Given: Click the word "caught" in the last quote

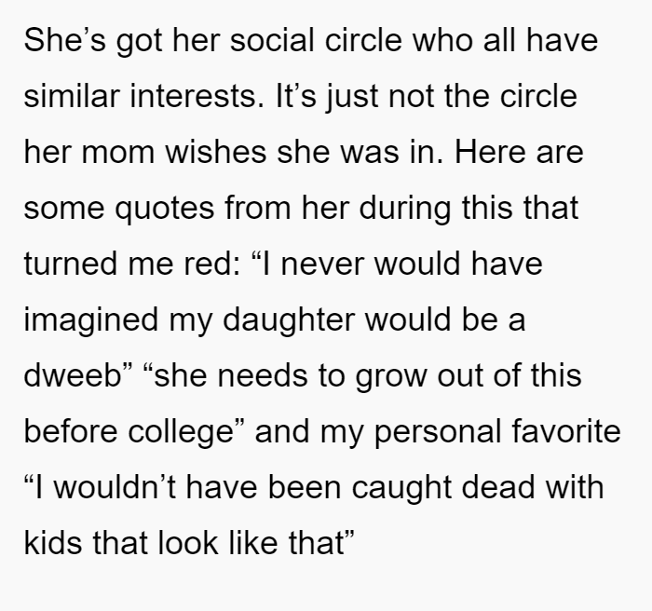Looking at the screenshot, I should [401, 489].
